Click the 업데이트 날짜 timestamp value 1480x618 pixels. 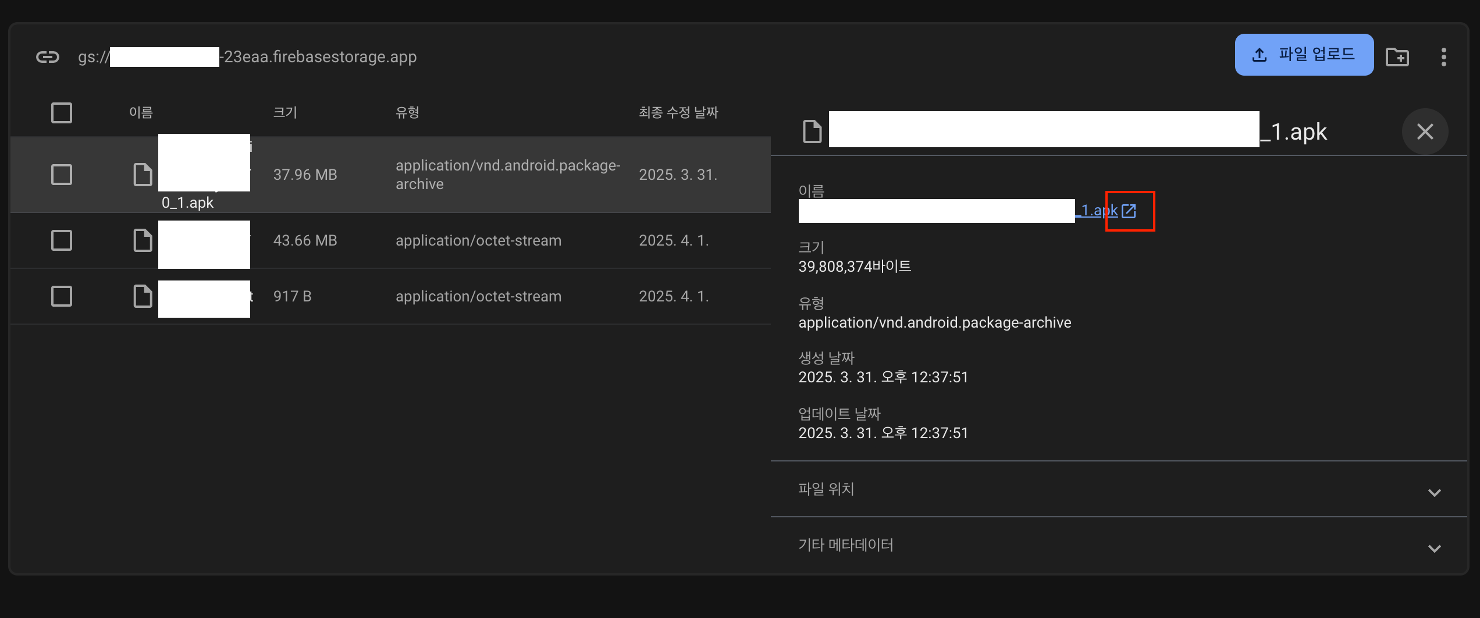tap(883, 433)
